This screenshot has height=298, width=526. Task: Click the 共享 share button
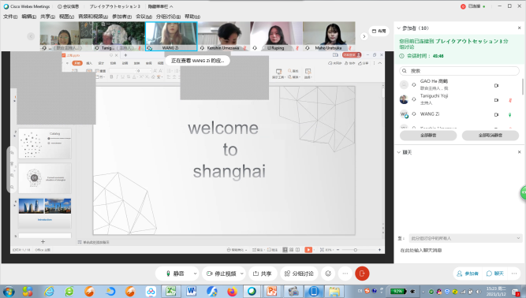tap(262, 274)
